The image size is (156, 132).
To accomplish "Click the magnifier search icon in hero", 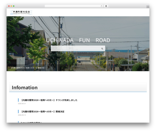I will [102, 49].
